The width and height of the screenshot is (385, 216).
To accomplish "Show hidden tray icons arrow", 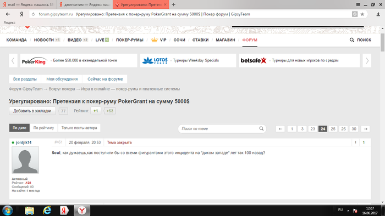I will tap(348, 211).
